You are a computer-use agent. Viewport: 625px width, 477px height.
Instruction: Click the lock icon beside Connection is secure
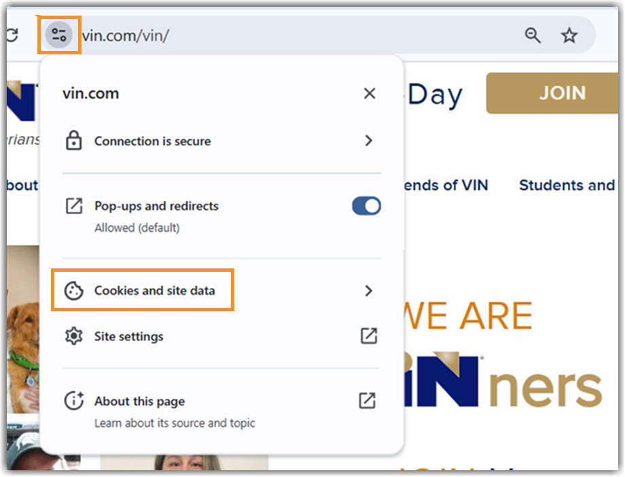coord(74,141)
